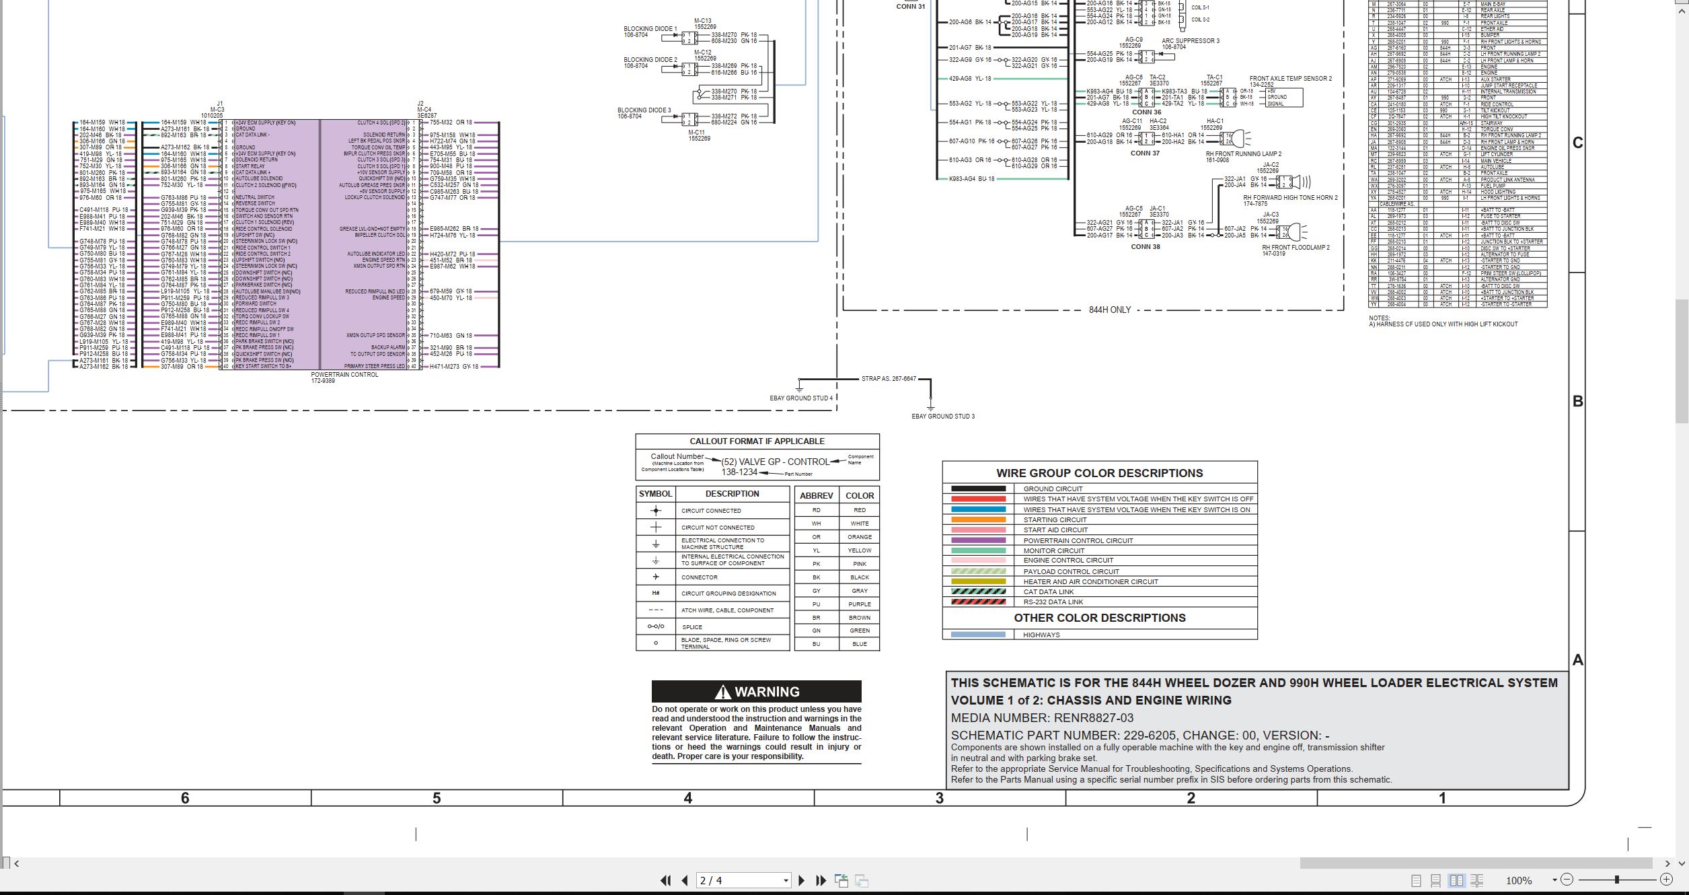
Task: Click the previous view icon
Action: pos(841,880)
